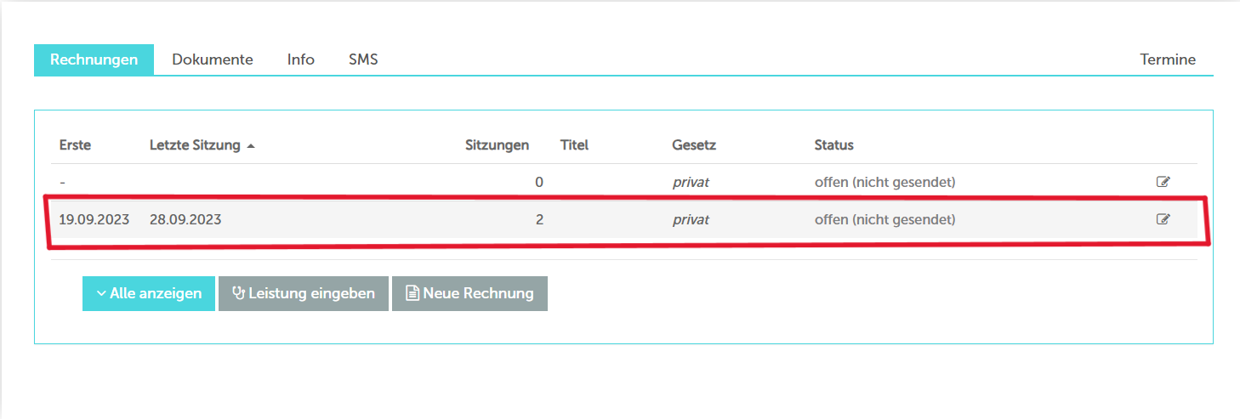
Task: Sort by Erste column header
Action: 75,145
